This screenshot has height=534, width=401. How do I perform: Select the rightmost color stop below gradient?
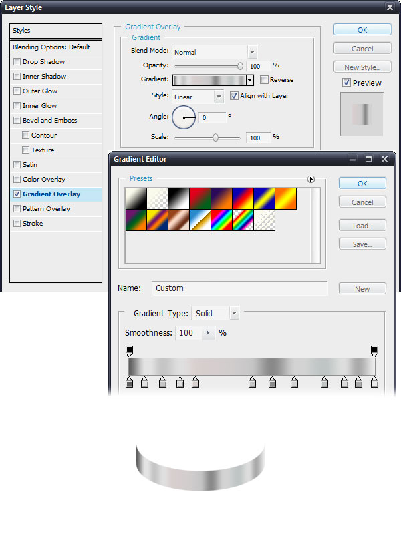pyautogui.click(x=374, y=382)
